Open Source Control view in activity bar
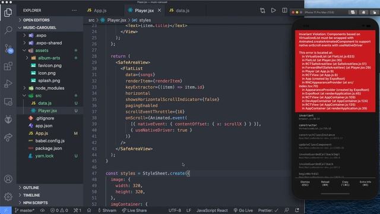The image size is (380, 214). pyautogui.click(x=8, y=49)
